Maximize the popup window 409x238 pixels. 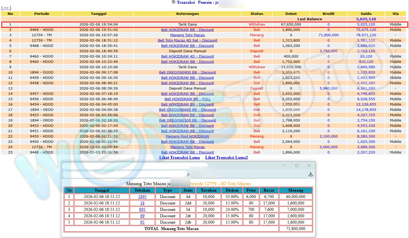pyautogui.click(x=297, y=166)
